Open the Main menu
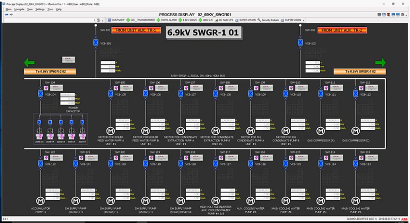The width and height of the screenshot is (410, 223). pyautogui.click(x=9, y=10)
